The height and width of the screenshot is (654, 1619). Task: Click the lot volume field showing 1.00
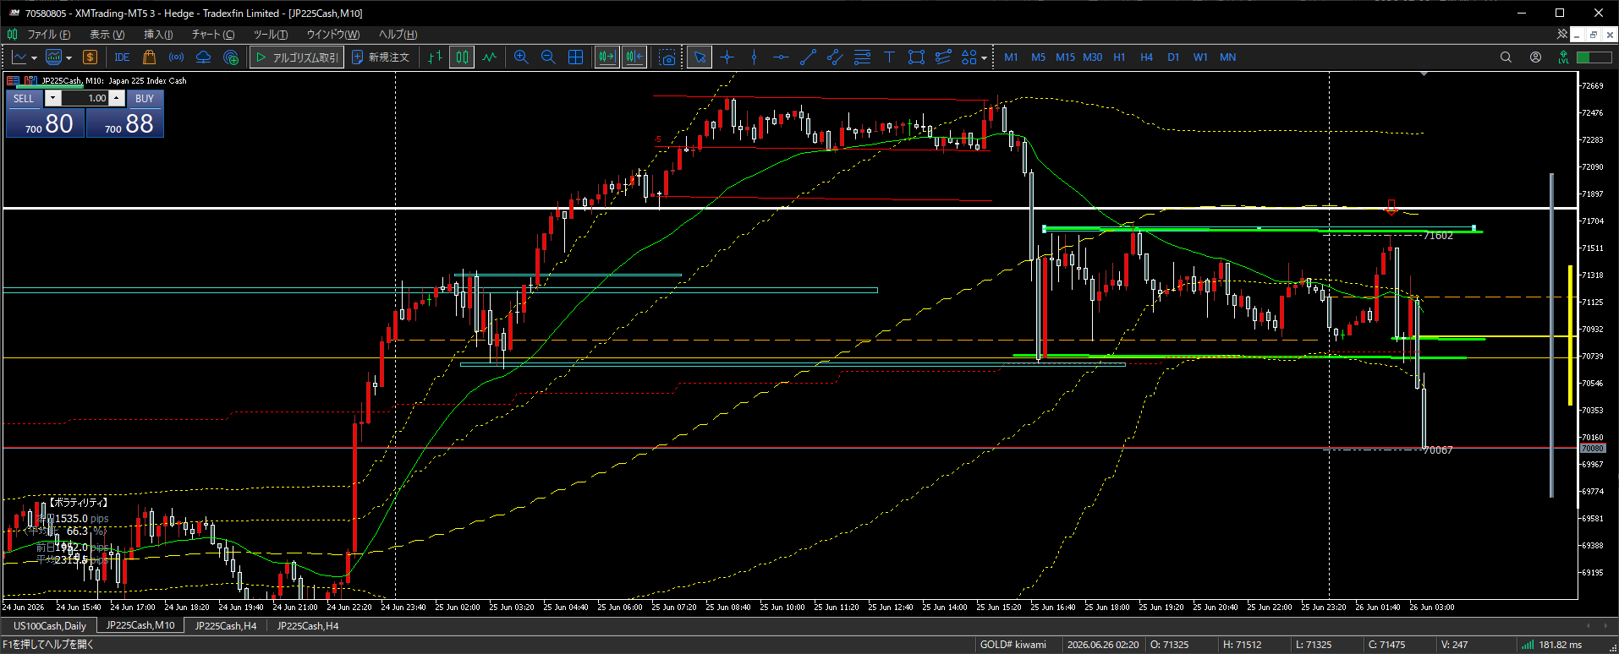click(x=85, y=98)
